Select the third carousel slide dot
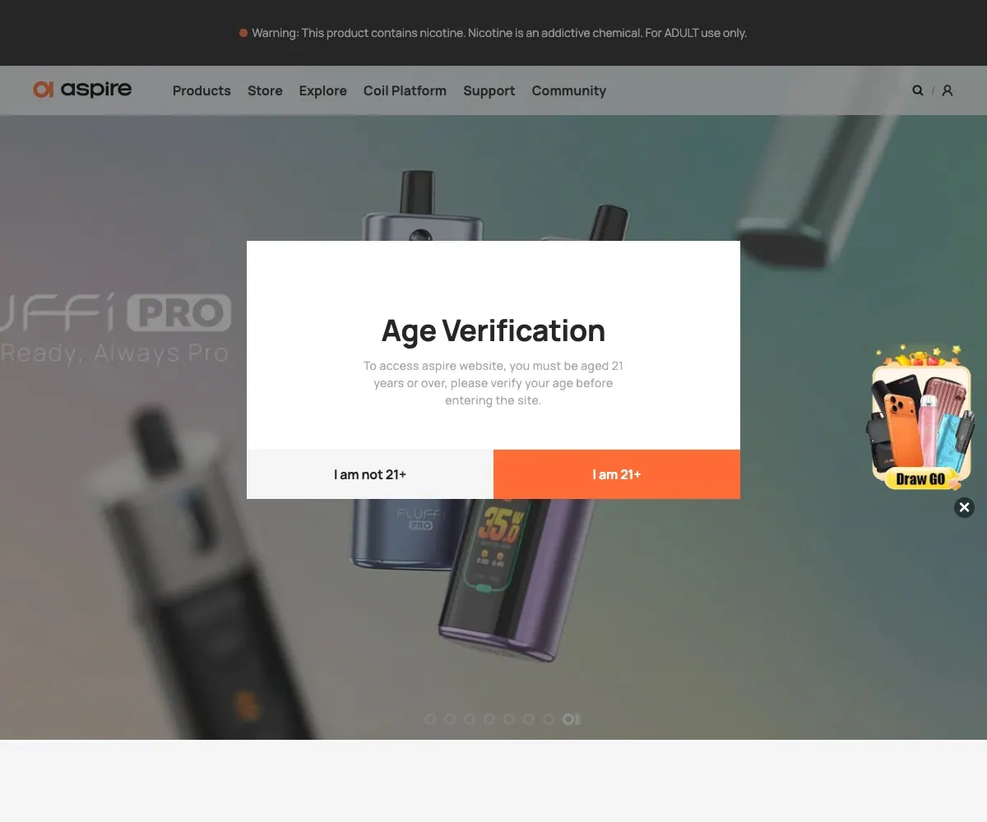This screenshot has height=822, width=987. point(470,719)
